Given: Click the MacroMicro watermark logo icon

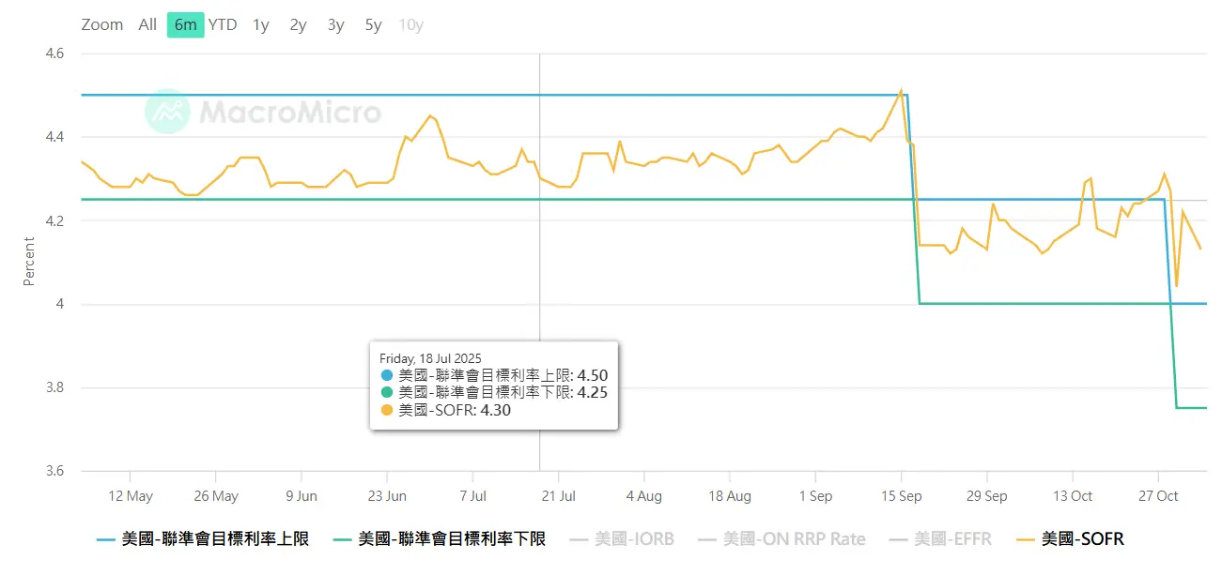Looking at the screenshot, I should point(168,113).
